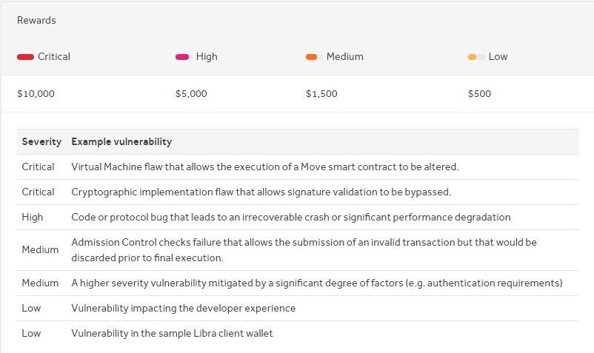Viewport: 594px width, 353px height.
Task: Click the $500 reward amount
Action: pyautogui.click(x=479, y=94)
